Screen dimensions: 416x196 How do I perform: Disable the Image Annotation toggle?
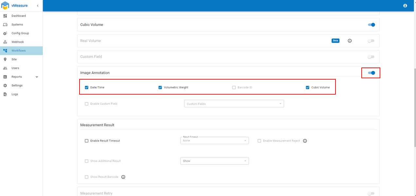point(371,73)
